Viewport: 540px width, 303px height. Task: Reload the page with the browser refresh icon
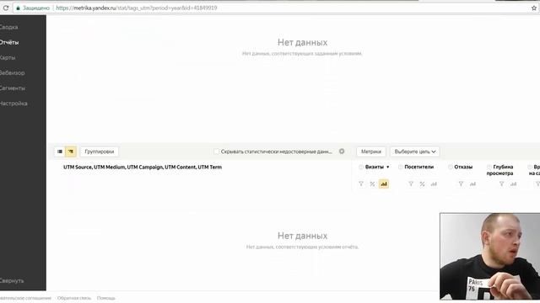tap(6, 8)
